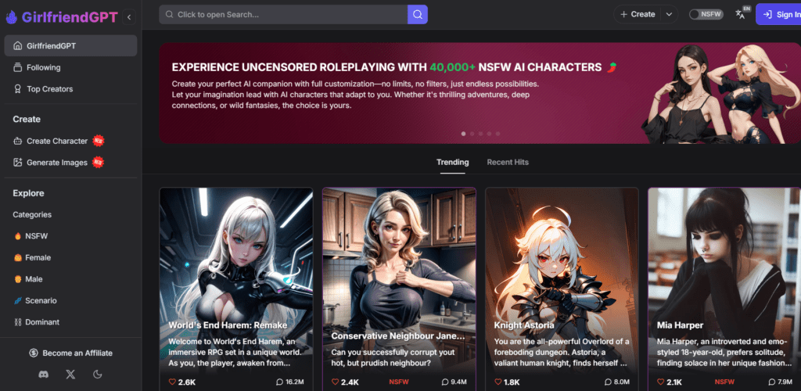Click the NEW badge next to Generate Images
The height and width of the screenshot is (391, 801).
tap(98, 162)
